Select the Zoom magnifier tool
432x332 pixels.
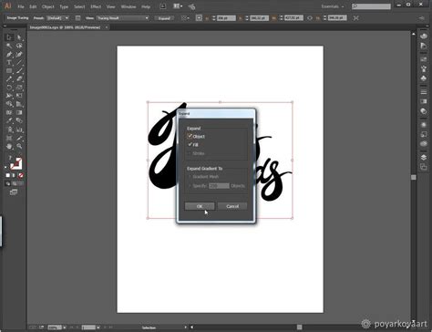(x=19, y=146)
